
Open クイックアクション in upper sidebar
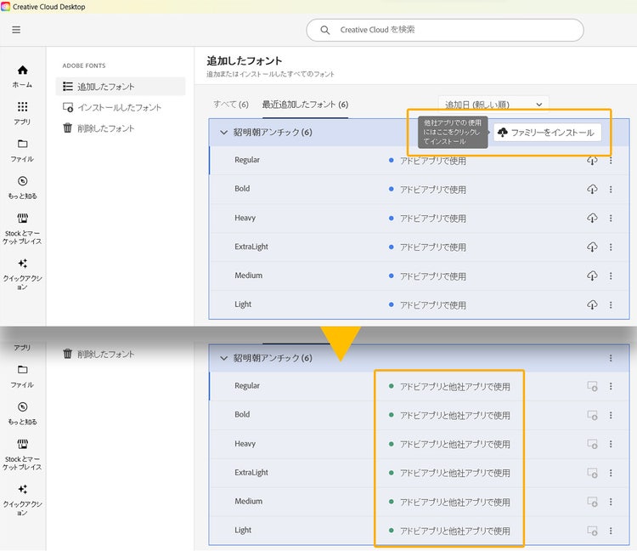click(x=22, y=274)
